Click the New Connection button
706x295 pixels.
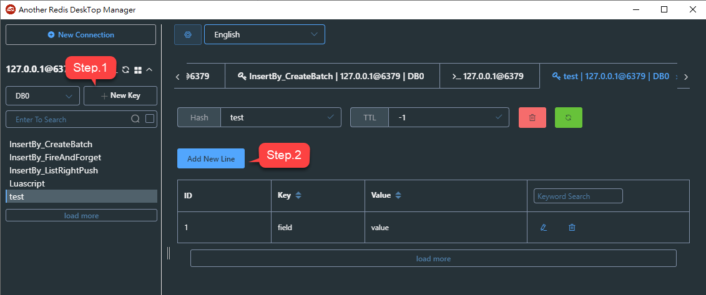(x=81, y=35)
